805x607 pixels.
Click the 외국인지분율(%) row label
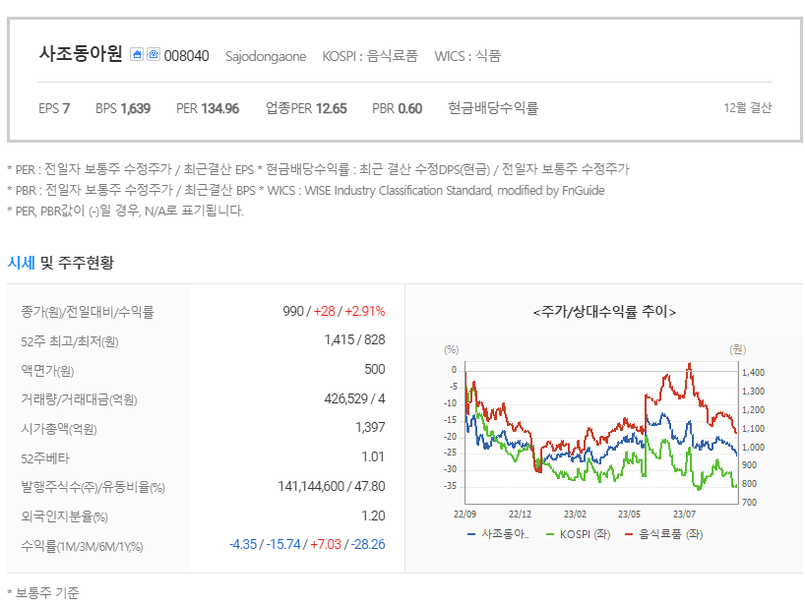(x=64, y=516)
